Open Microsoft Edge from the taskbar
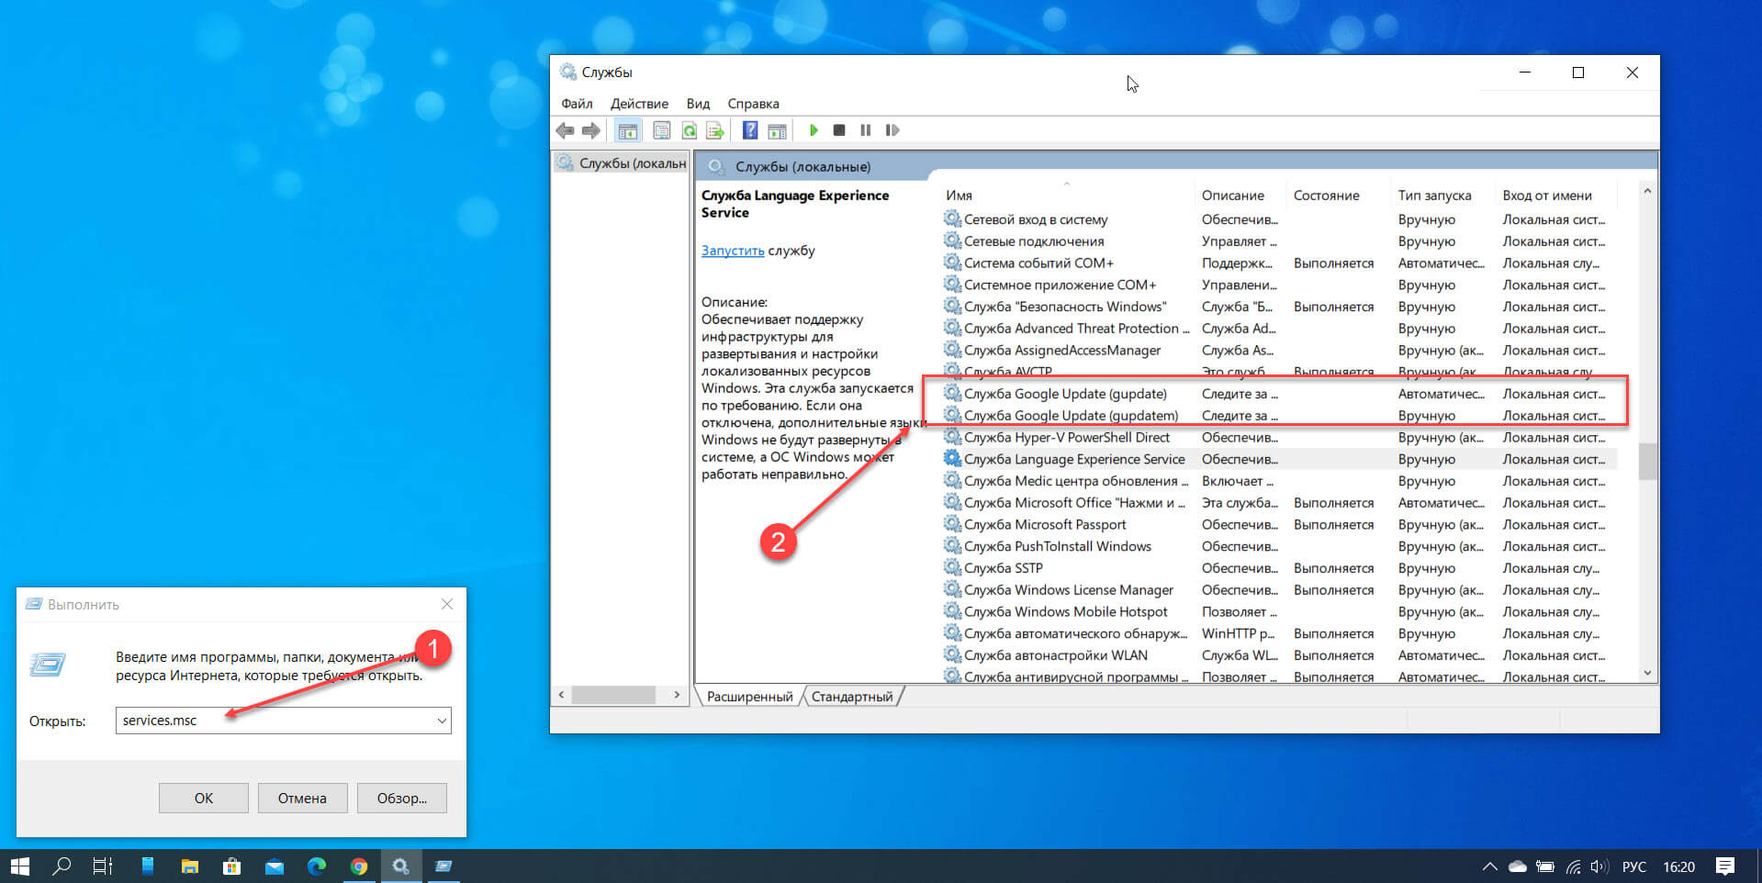This screenshot has width=1762, height=883. [317, 866]
